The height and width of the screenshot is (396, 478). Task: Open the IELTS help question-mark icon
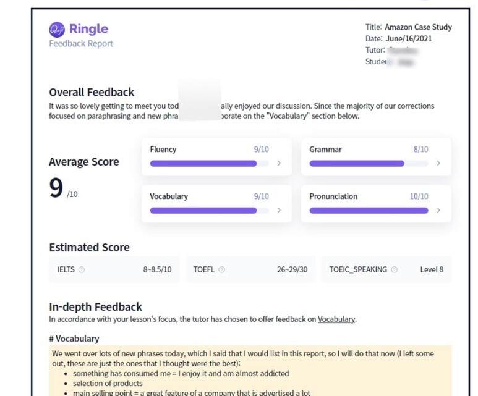[x=82, y=269]
